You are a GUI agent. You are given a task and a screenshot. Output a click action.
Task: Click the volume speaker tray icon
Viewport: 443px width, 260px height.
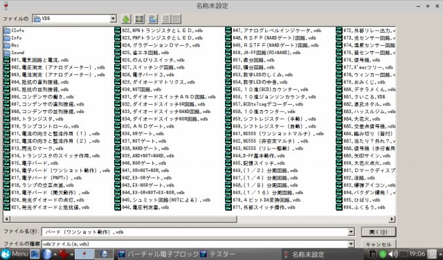(392, 254)
